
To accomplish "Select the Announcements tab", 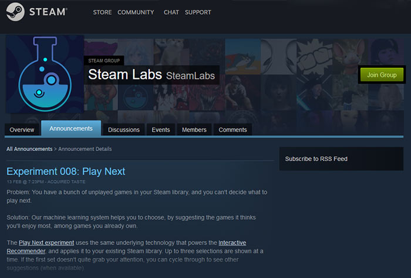I will pyautogui.click(x=71, y=129).
